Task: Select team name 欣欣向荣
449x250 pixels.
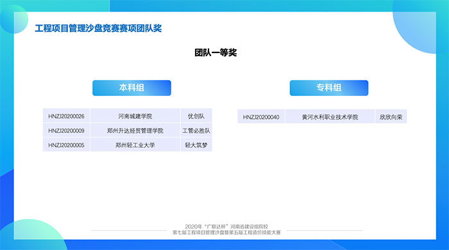Action: coord(391,117)
